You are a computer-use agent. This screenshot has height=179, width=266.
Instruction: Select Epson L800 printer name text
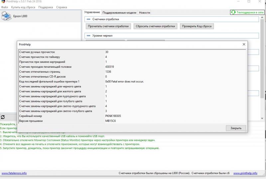pos(20,16)
